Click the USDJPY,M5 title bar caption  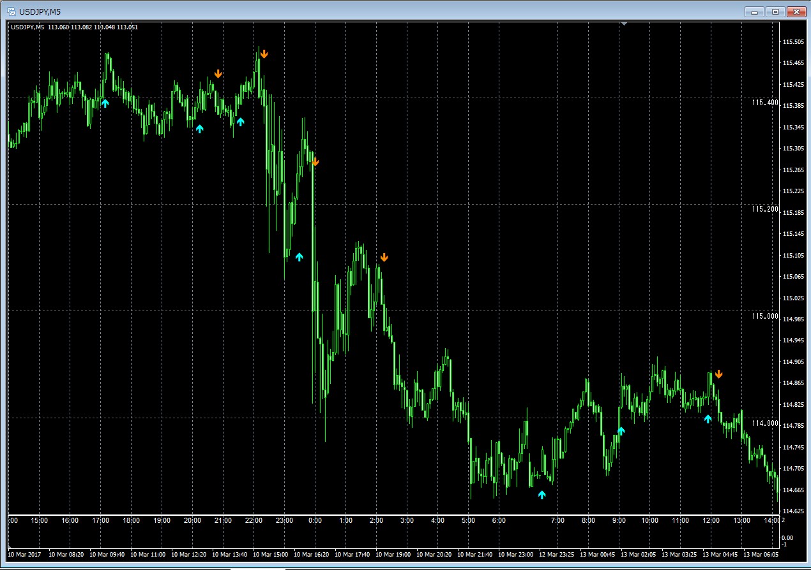point(40,11)
